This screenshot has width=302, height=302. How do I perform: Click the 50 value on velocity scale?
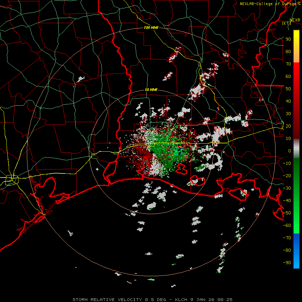288,89
